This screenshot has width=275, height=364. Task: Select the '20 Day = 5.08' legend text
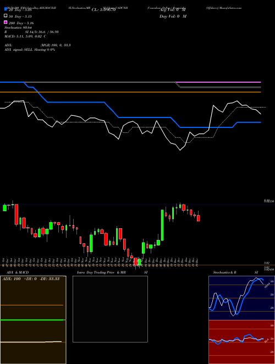tap(20, 10)
